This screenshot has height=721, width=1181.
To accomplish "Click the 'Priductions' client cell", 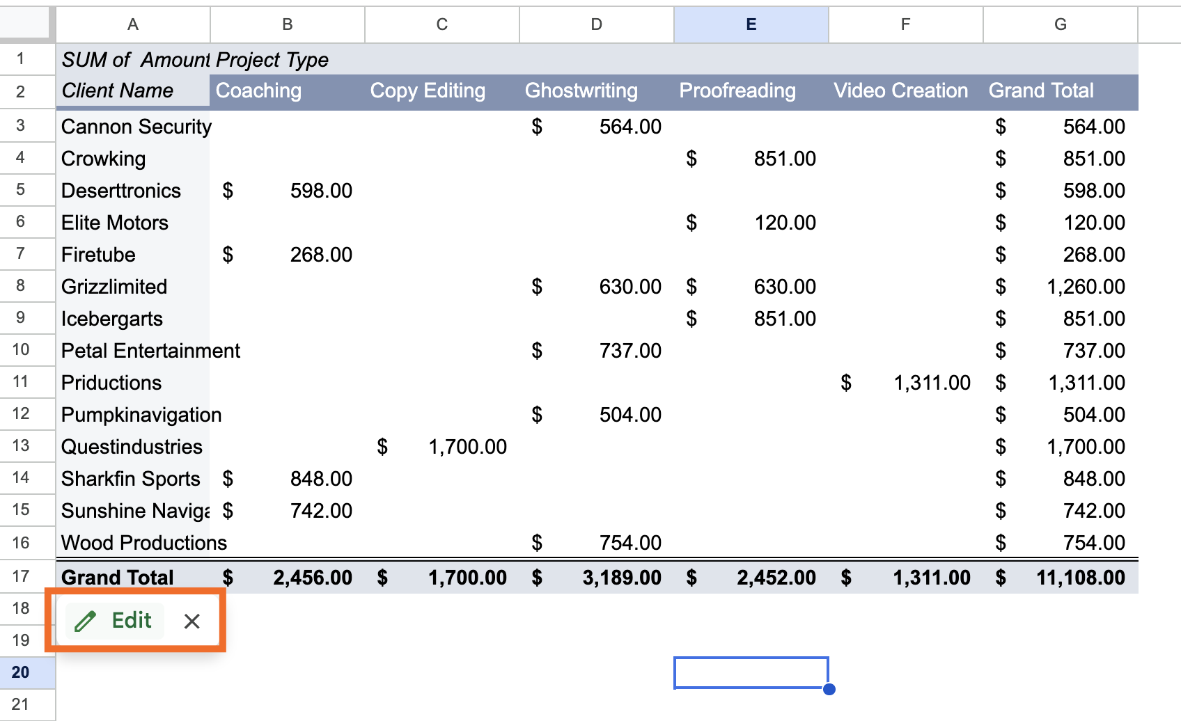I will 133,383.
